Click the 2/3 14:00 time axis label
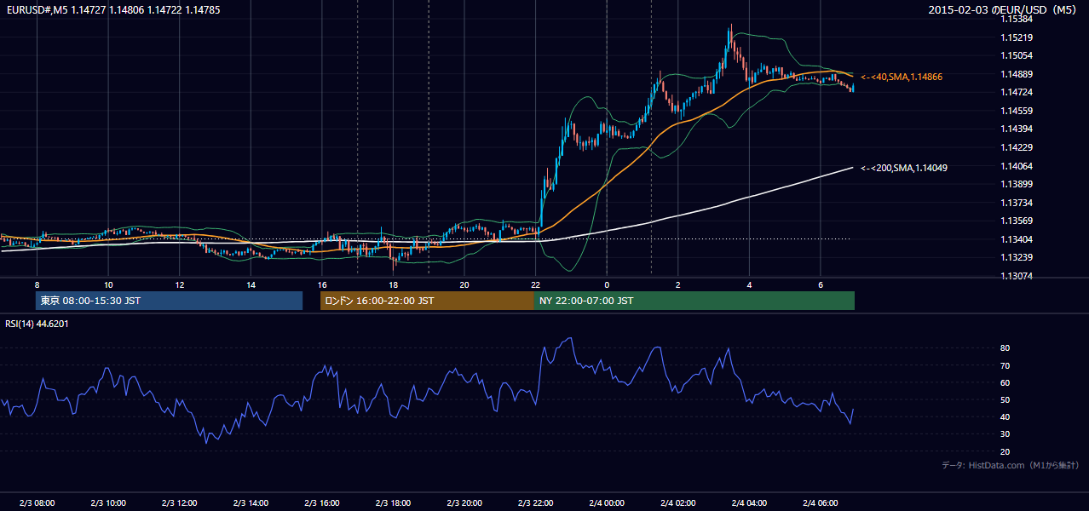 coord(251,502)
